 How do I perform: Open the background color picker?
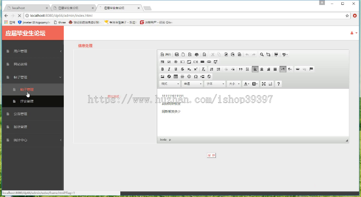pos(255,84)
